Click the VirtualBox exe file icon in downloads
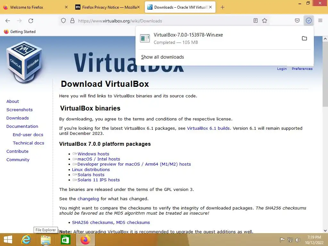The image size is (328, 246). point(145,38)
